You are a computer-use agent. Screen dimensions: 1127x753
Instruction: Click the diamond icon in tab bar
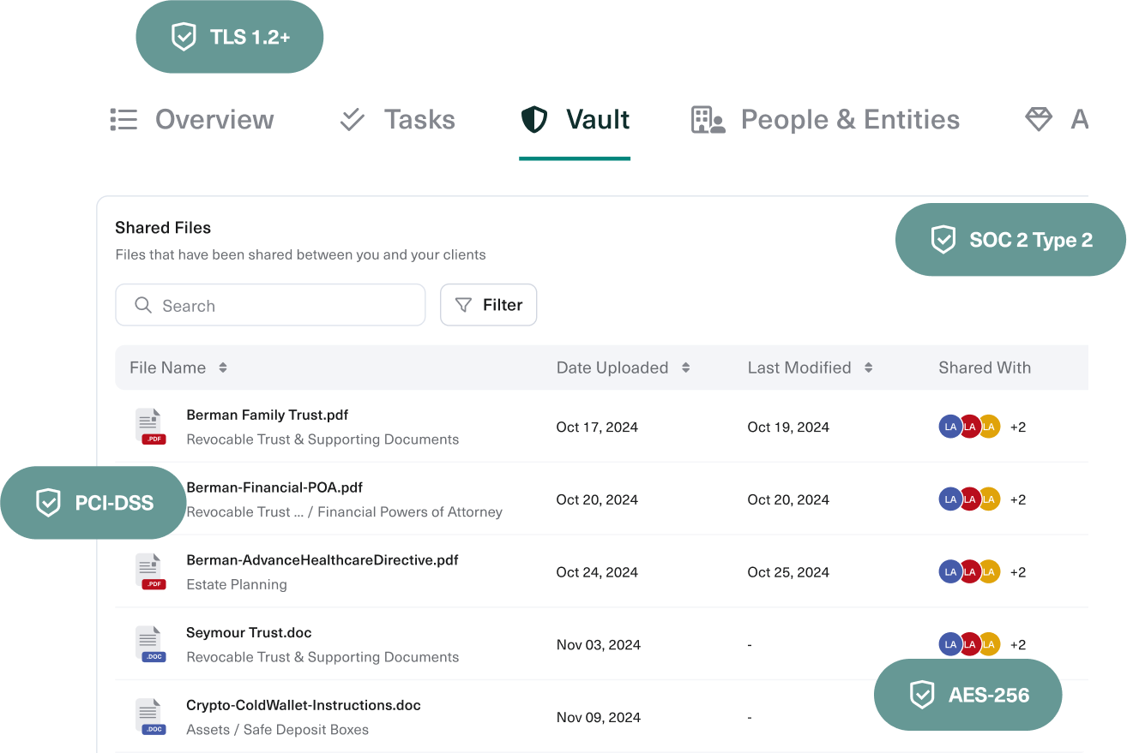click(1039, 120)
